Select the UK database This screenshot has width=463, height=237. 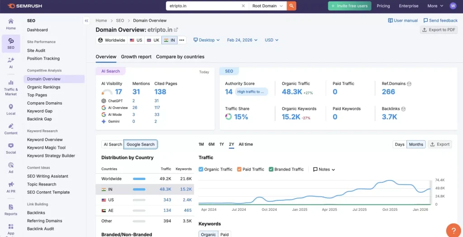click(153, 40)
